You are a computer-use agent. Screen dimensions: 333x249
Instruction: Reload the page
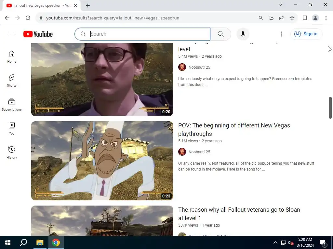coord(28,18)
